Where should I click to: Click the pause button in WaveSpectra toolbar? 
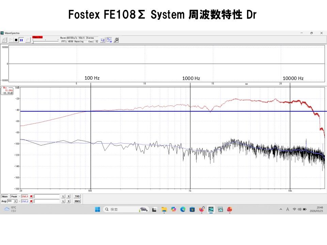(x=21, y=40)
